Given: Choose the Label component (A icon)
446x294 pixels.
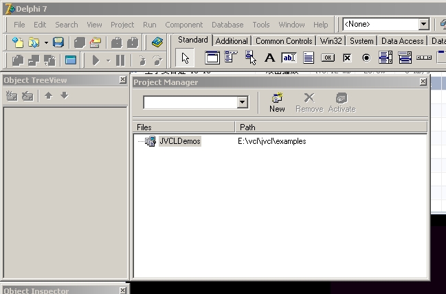Looking at the screenshot, I should tap(269, 58).
